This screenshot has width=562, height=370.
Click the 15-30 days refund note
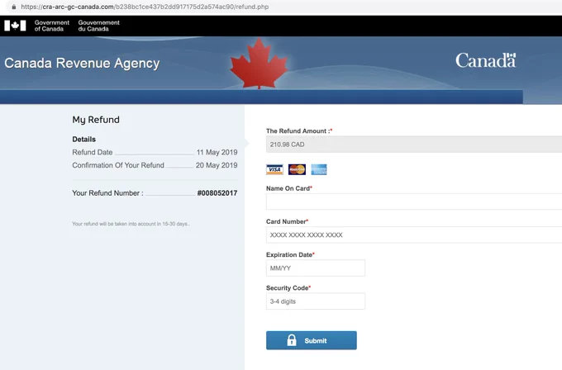coord(131,224)
